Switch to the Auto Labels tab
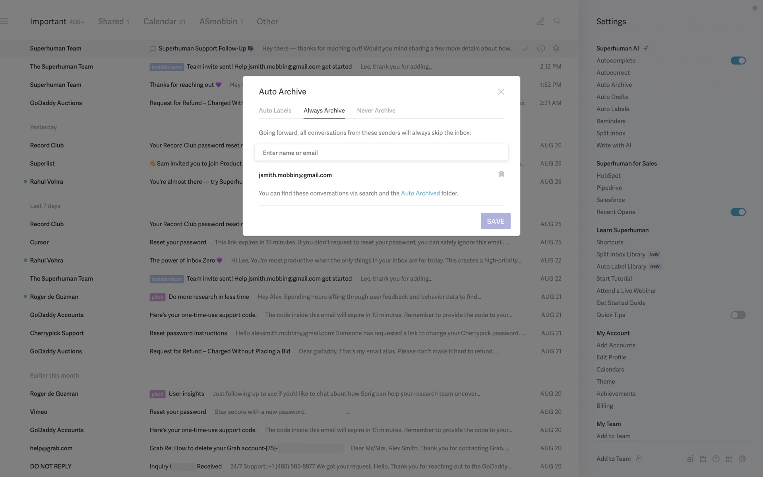Image resolution: width=763 pixels, height=477 pixels. 275,111
